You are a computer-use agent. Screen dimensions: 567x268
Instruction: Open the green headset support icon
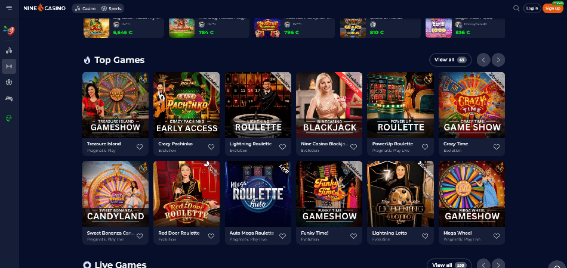pyautogui.click(x=9, y=118)
